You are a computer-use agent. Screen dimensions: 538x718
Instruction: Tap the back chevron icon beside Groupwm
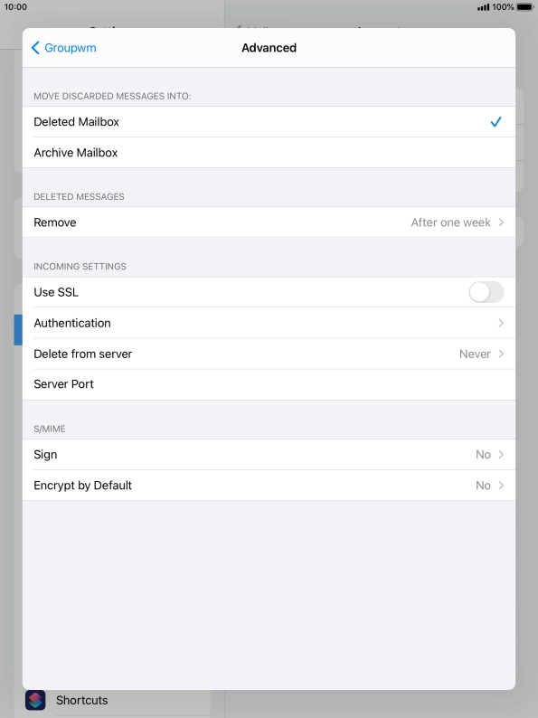pyautogui.click(x=35, y=48)
